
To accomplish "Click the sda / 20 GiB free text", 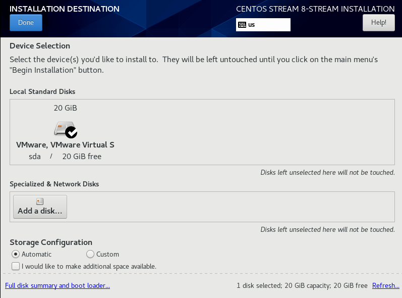I will click(x=65, y=156).
